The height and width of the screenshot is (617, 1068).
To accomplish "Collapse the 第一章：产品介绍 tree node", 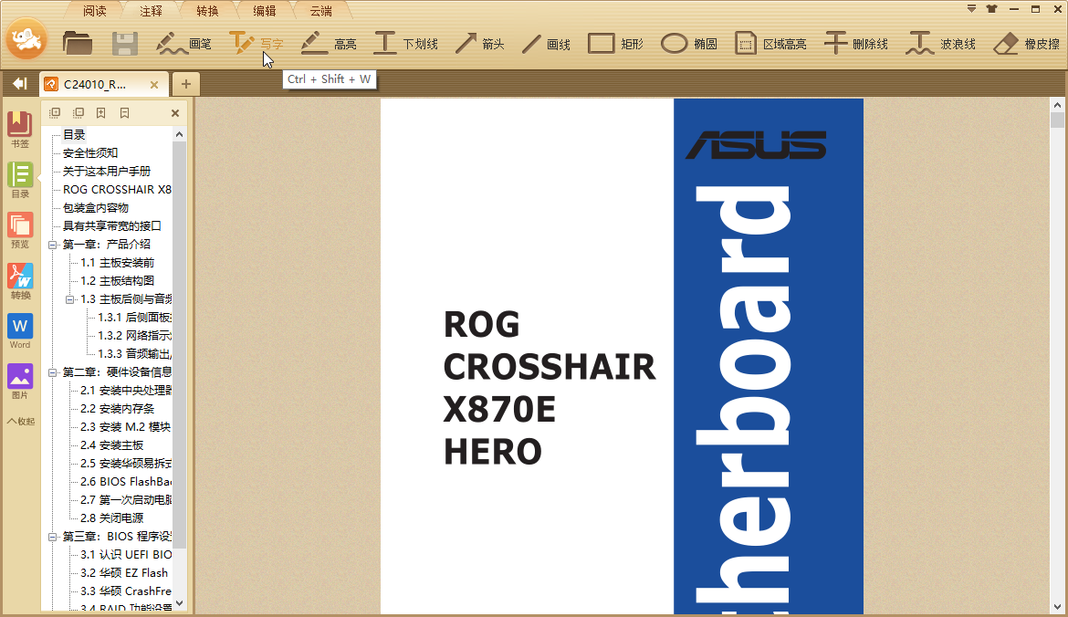I will [52, 245].
